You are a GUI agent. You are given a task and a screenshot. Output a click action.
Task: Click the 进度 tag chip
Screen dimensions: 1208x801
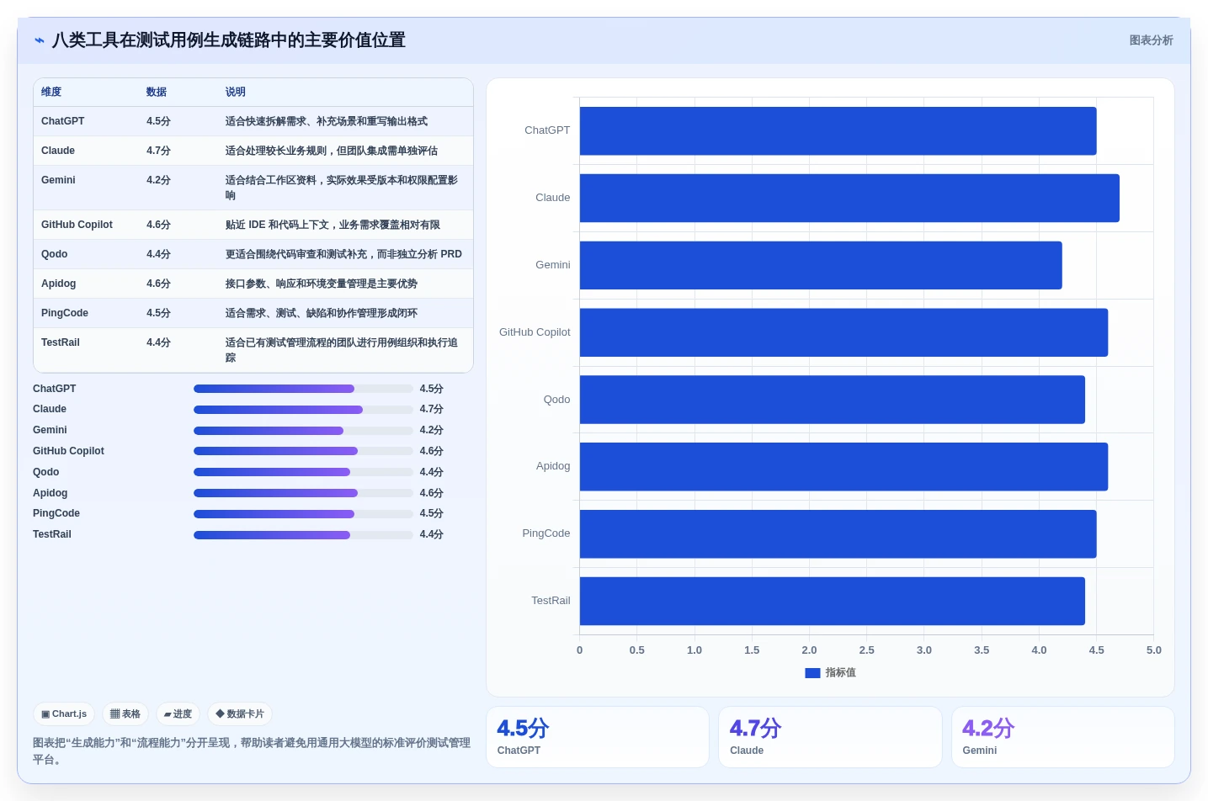click(x=178, y=714)
